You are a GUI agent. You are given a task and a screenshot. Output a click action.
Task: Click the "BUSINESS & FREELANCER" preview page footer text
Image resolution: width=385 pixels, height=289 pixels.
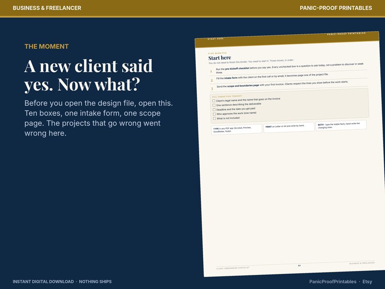[362, 263]
